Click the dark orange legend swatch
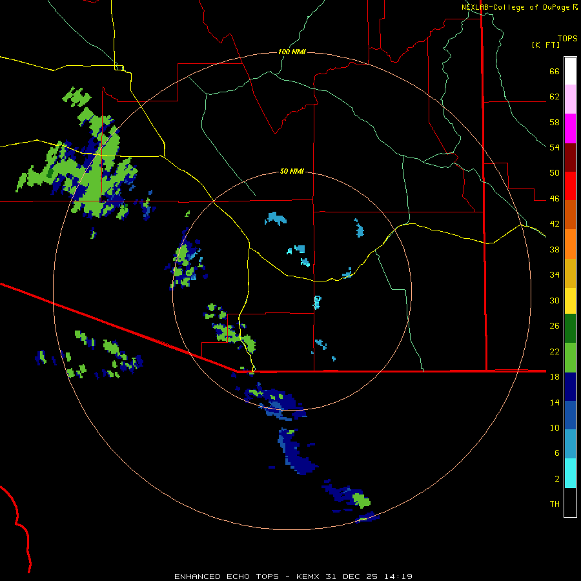 click(570, 215)
